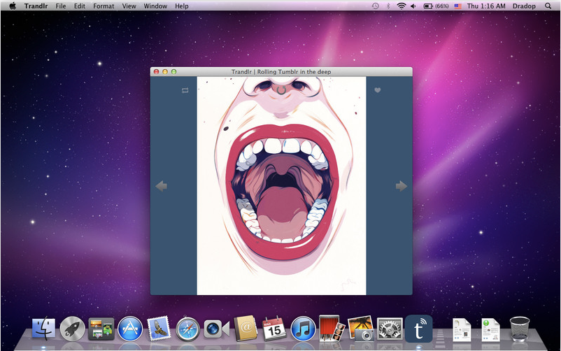The image size is (561, 351).
Task: Launch iTunes music note icon
Action: [x=303, y=329]
